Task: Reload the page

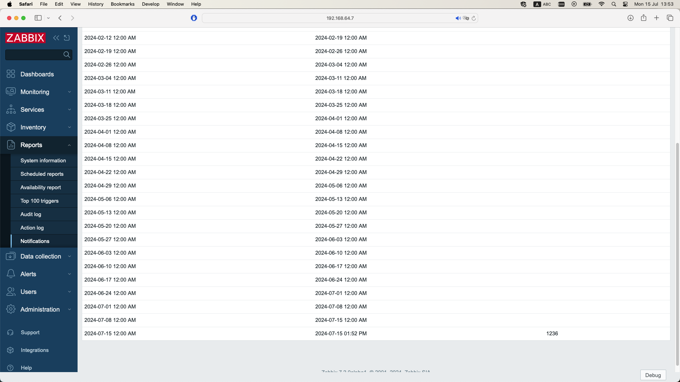Action: (x=474, y=18)
